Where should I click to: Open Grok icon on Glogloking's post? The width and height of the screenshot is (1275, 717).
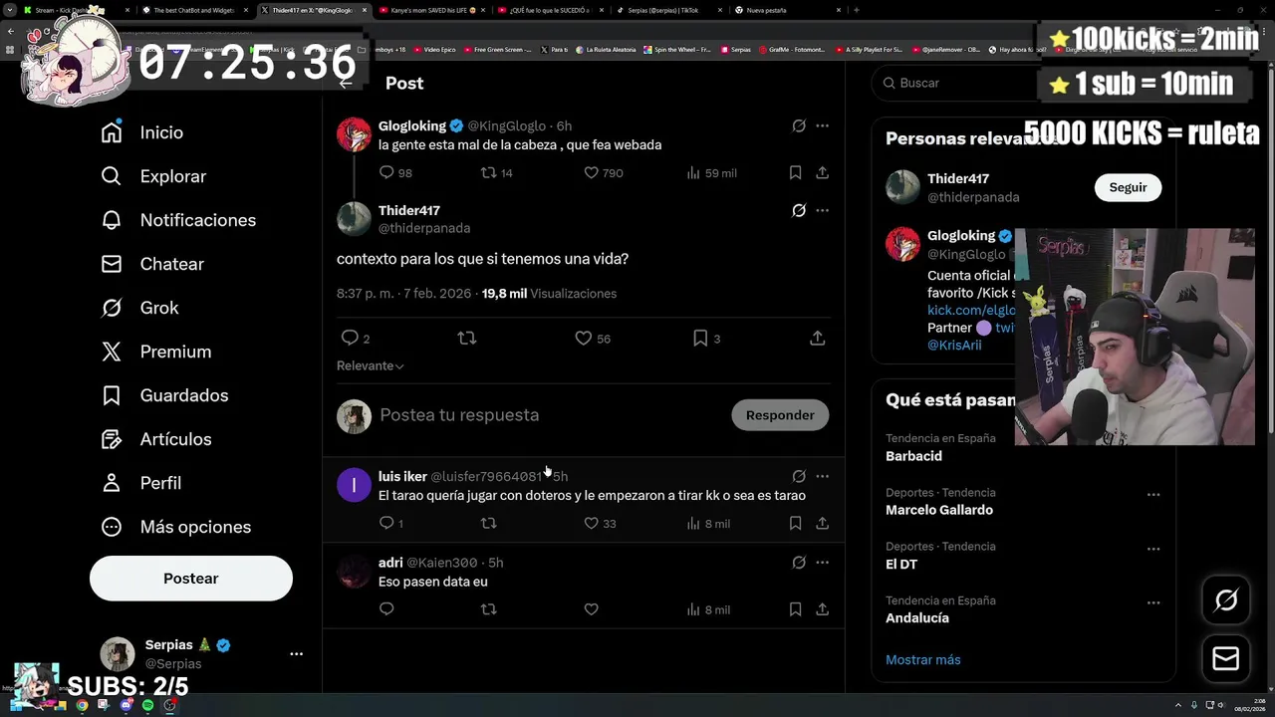(x=799, y=125)
